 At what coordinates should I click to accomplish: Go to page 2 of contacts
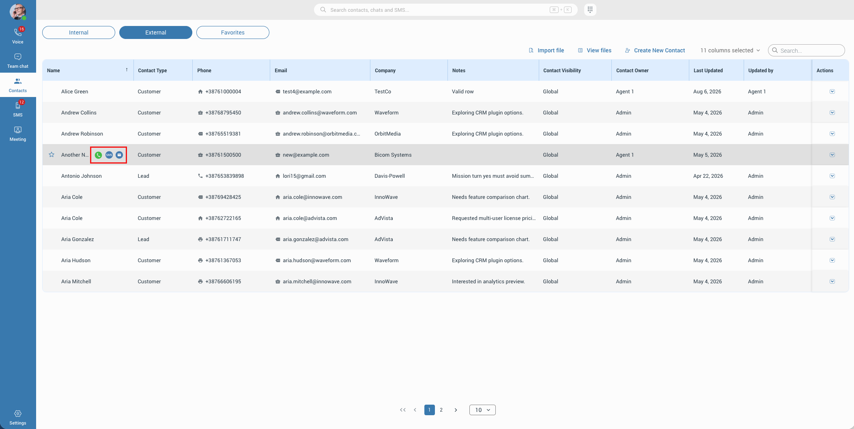[441, 410]
